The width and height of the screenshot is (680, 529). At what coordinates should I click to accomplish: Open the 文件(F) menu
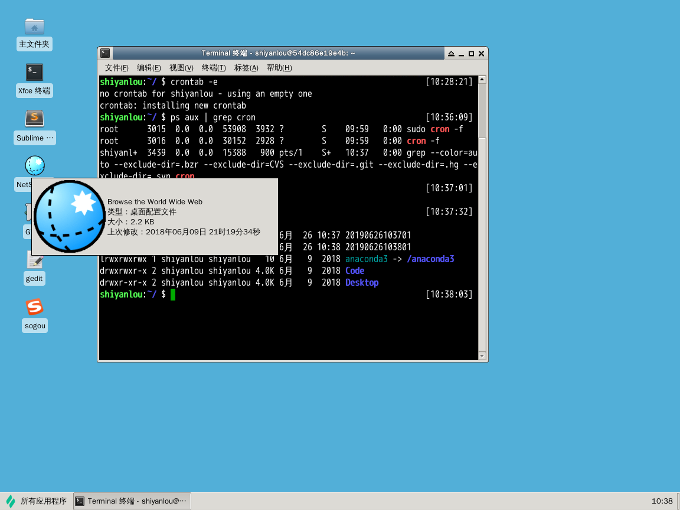coord(116,67)
